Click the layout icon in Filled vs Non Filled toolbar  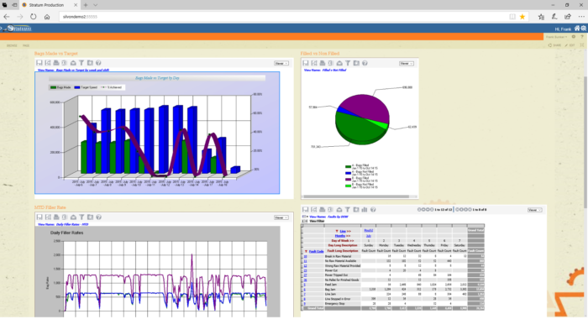click(x=356, y=63)
